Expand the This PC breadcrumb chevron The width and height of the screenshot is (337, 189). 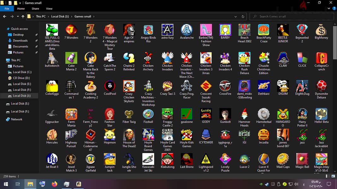click(48, 16)
